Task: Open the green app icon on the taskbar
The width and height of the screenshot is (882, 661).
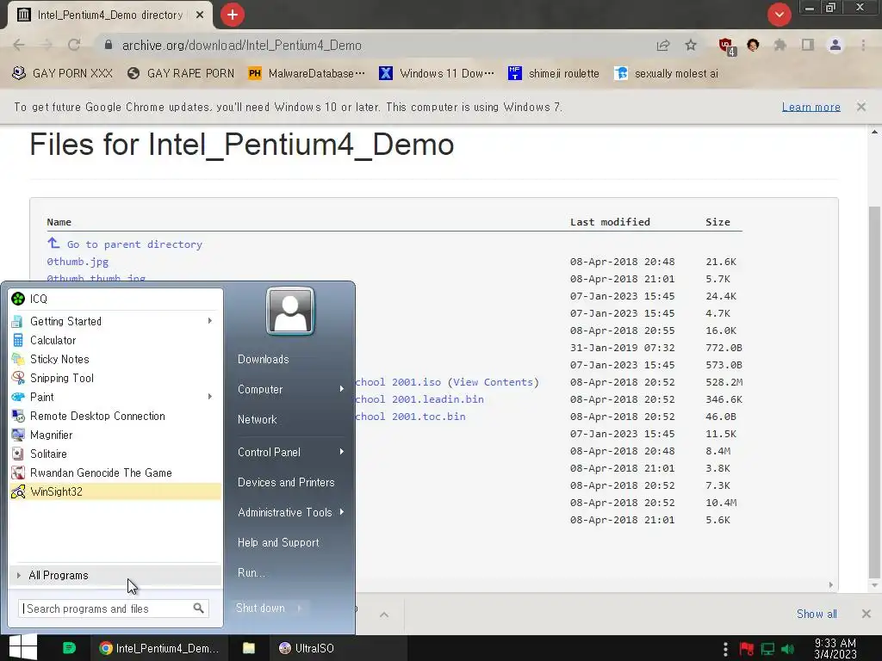Action: pyautogui.click(x=69, y=648)
